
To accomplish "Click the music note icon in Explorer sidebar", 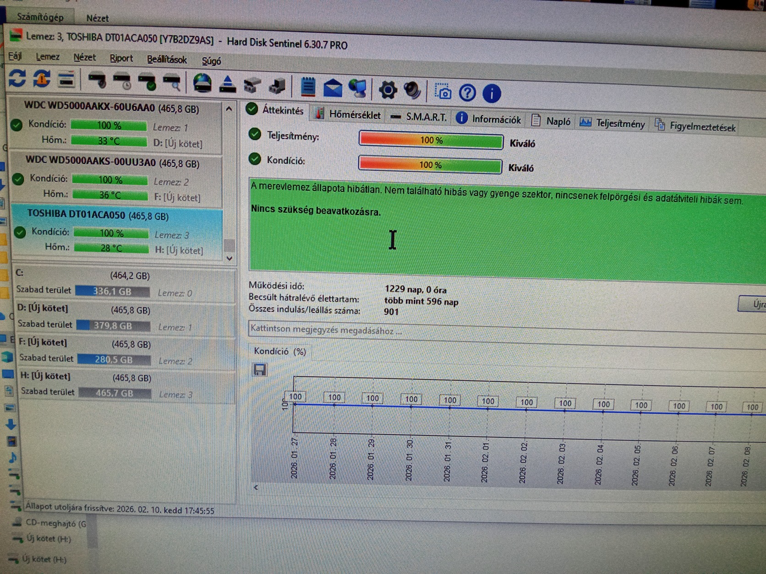I will coord(12,457).
